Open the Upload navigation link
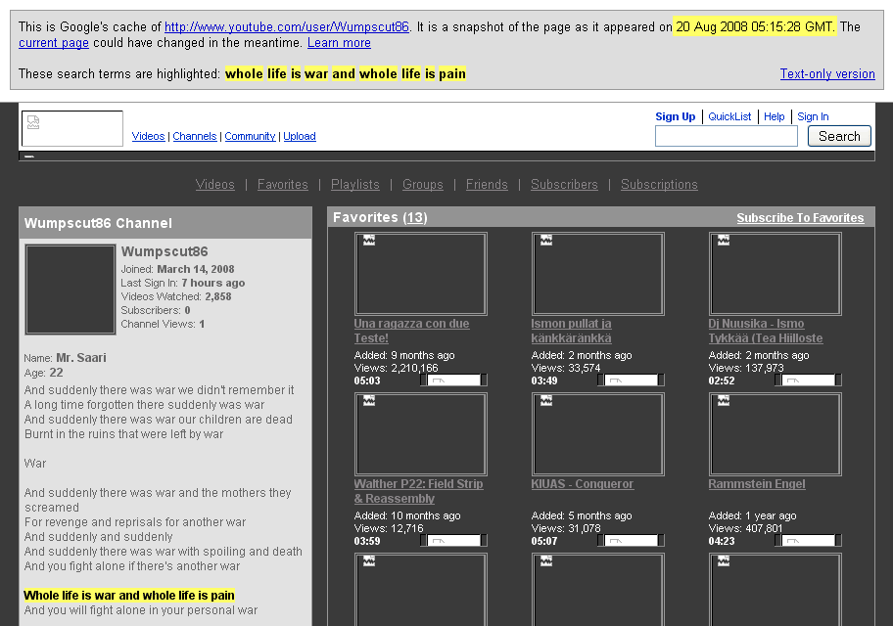The width and height of the screenshot is (893, 626). (300, 136)
